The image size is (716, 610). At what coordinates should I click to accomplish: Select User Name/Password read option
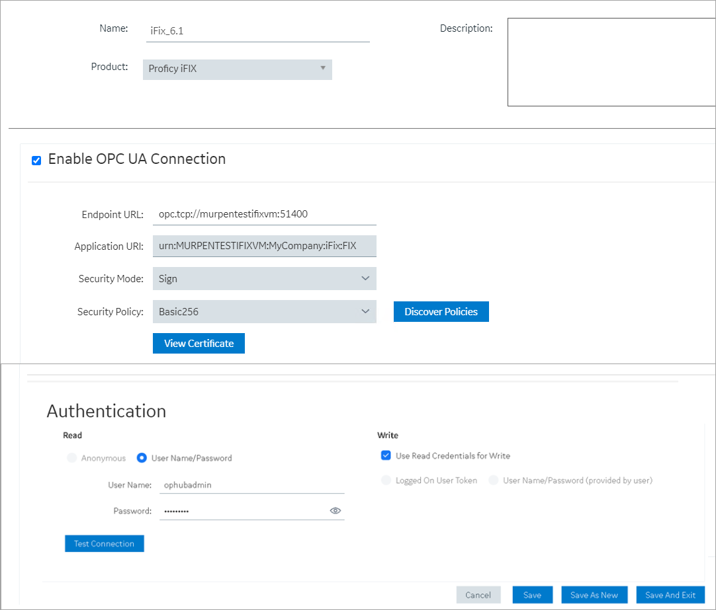click(x=142, y=458)
